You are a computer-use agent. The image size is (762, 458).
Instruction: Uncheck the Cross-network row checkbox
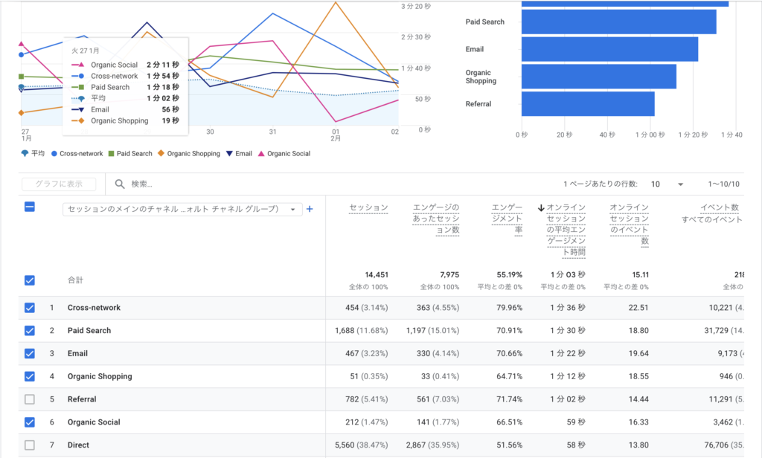30,308
